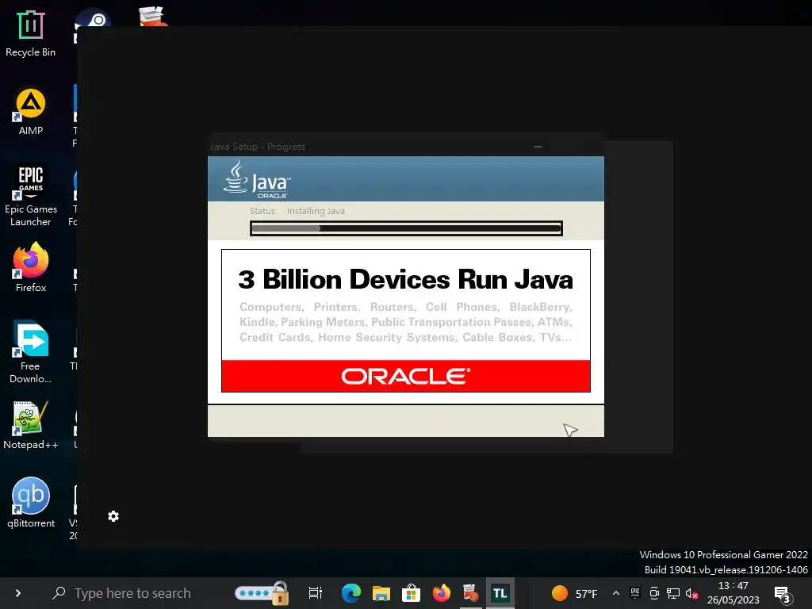Click the Java Oracle logo in the installer header
812x609 pixels.
(x=257, y=179)
